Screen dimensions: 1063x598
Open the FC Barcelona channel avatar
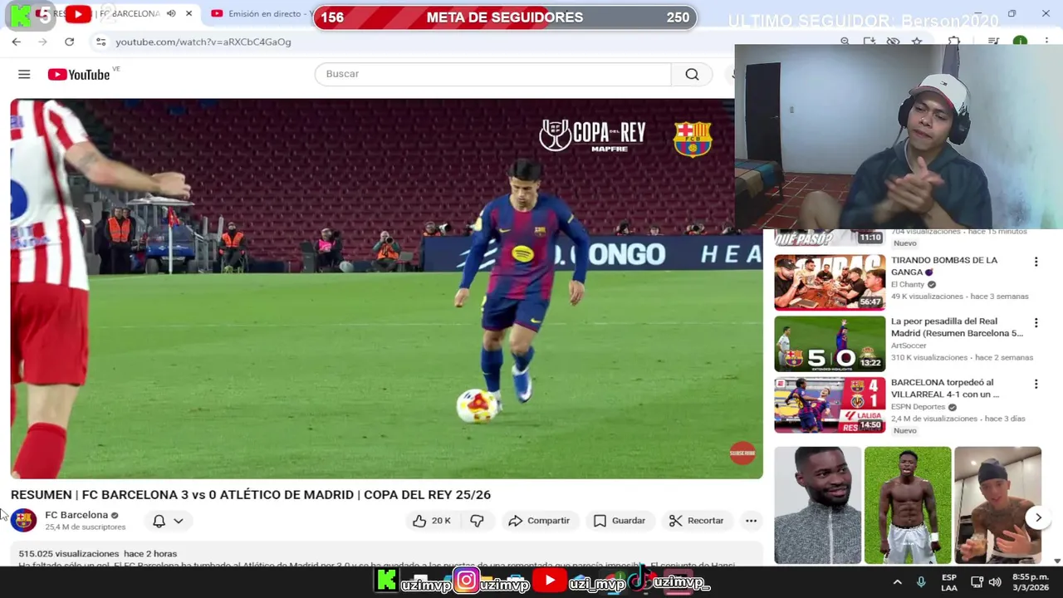tap(23, 521)
